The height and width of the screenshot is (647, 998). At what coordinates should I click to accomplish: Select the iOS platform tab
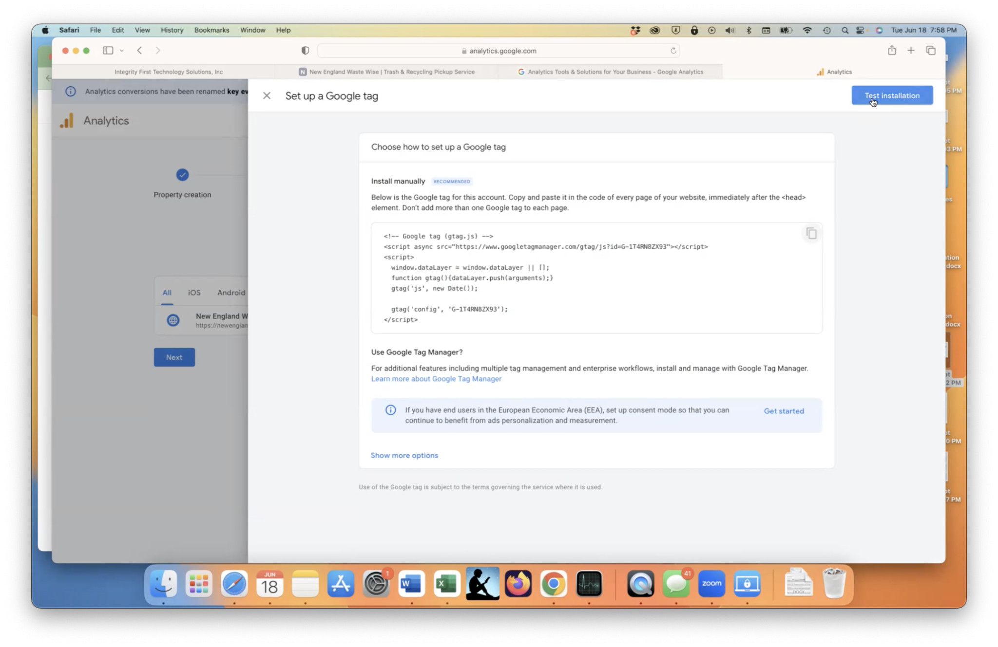click(x=194, y=293)
